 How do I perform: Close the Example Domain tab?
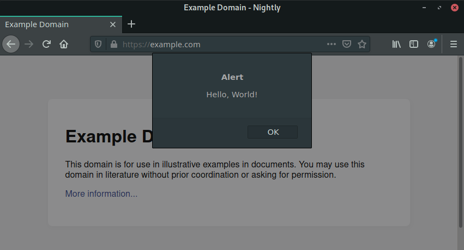click(x=113, y=24)
